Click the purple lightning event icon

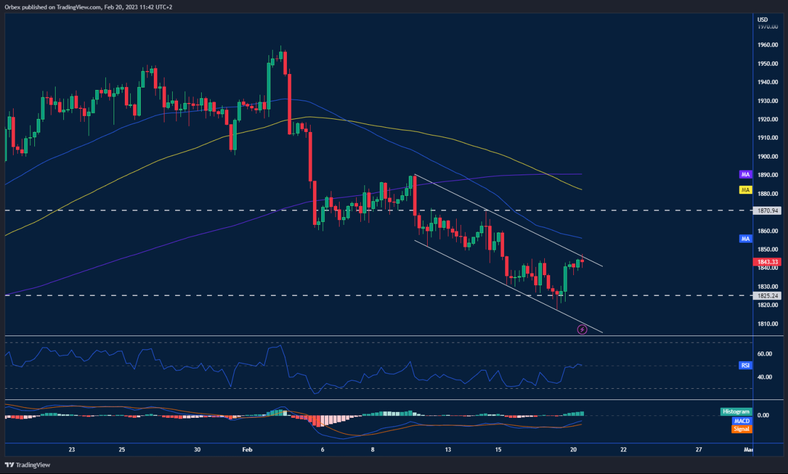click(x=582, y=330)
